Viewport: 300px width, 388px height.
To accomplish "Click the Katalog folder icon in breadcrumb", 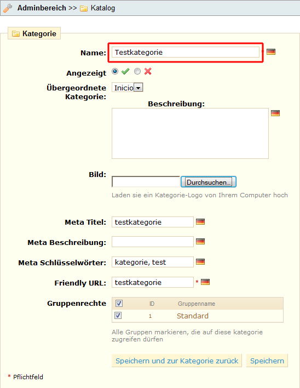I will coord(84,8).
